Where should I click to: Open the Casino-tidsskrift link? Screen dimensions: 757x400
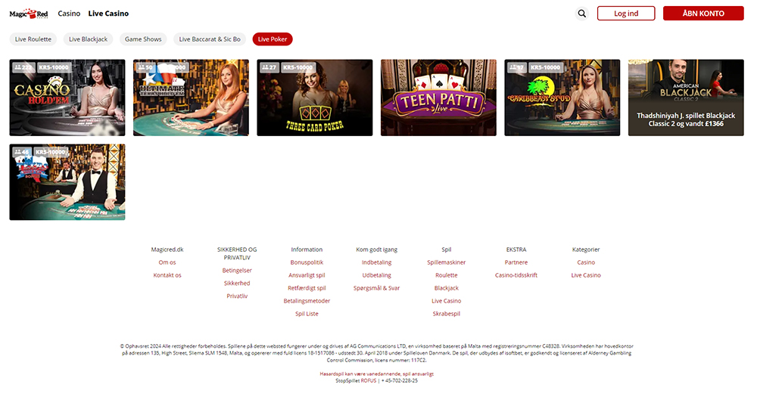516,275
